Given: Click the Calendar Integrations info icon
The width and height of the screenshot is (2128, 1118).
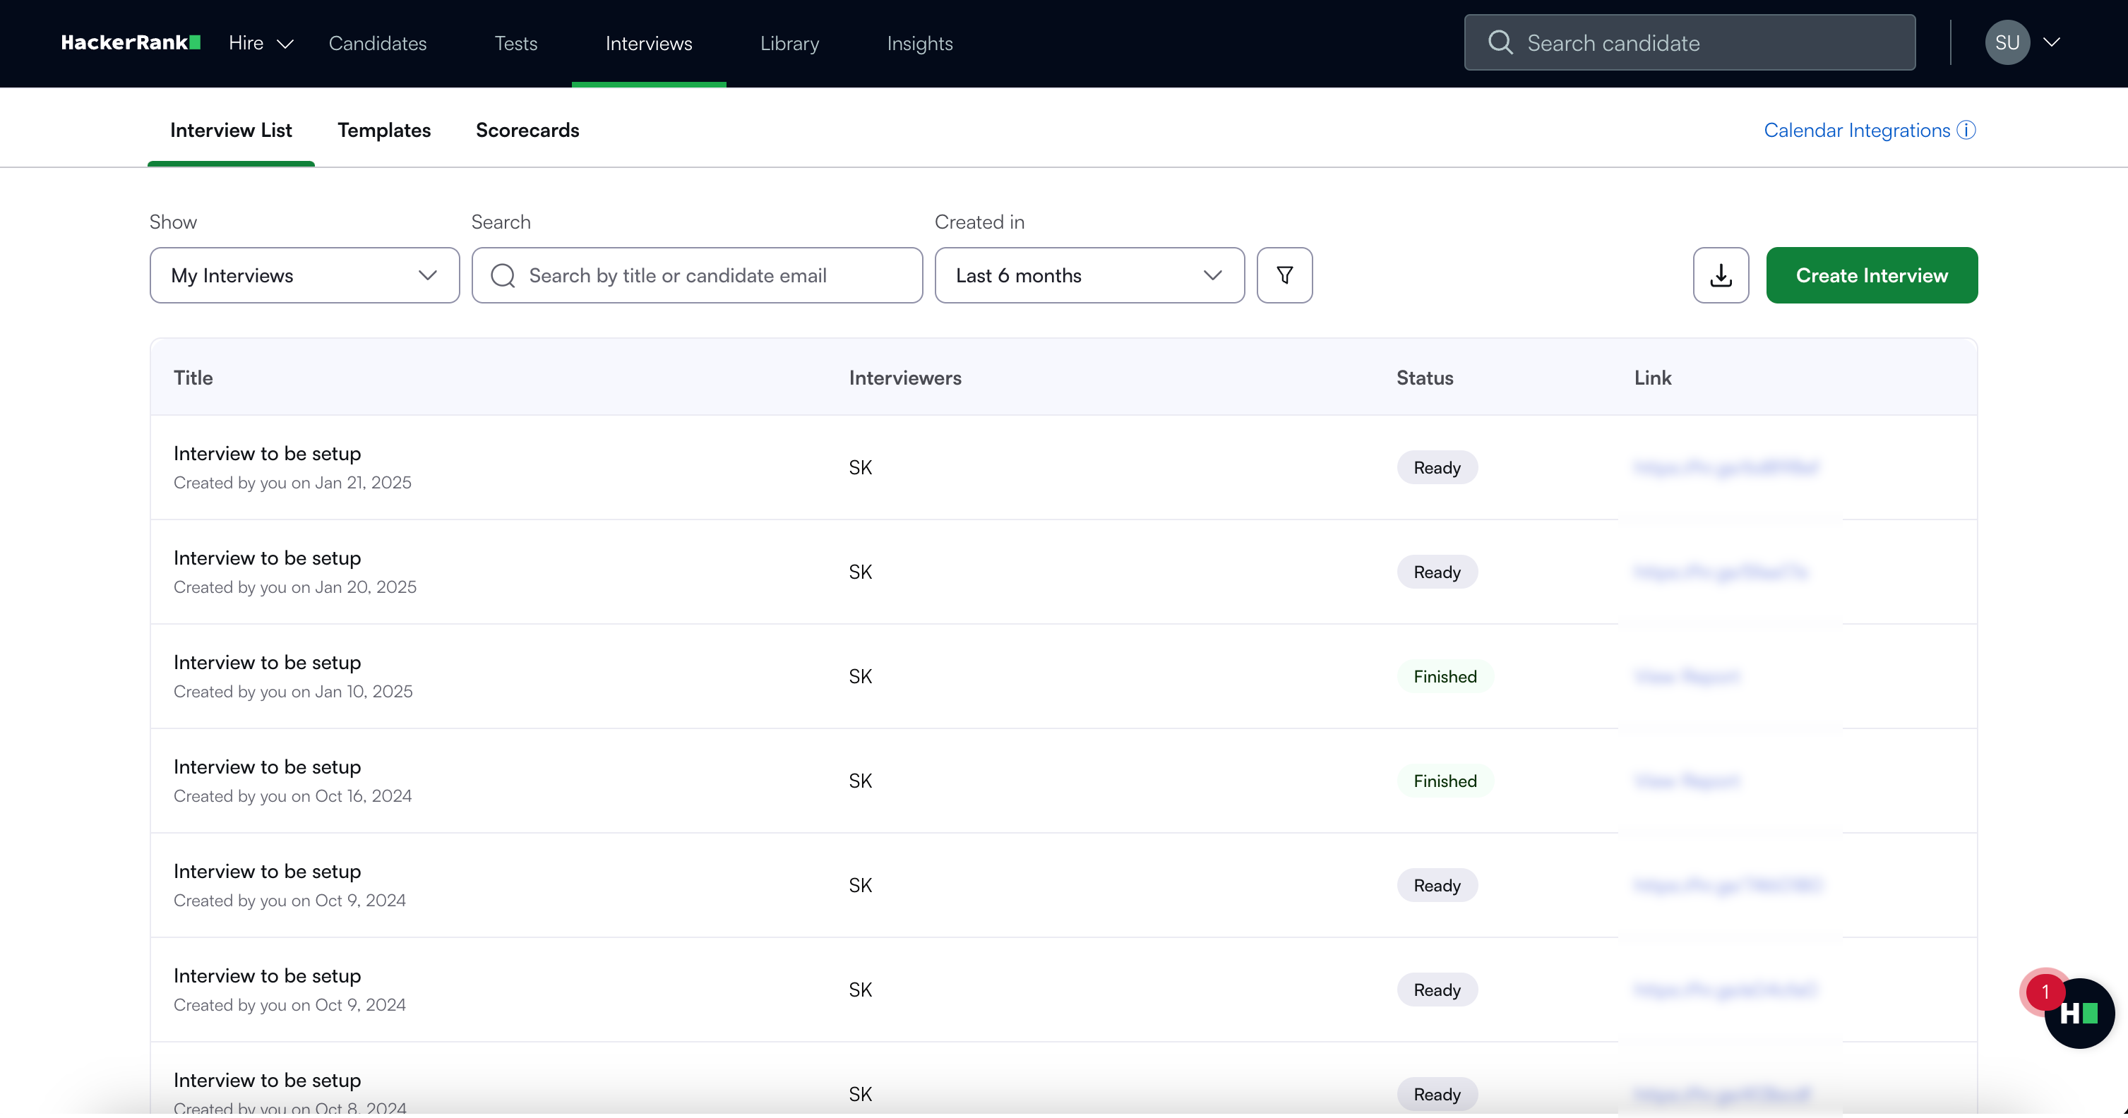Looking at the screenshot, I should pos(1967,131).
